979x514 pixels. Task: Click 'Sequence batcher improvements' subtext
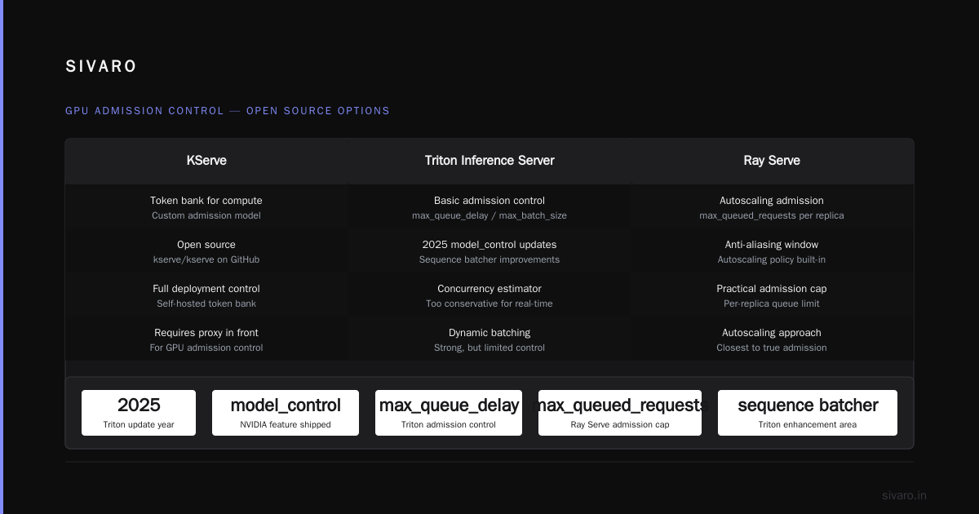(x=489, y=260)
